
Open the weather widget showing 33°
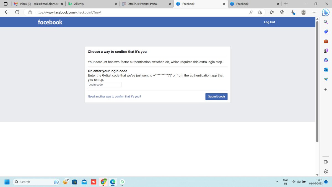[66, 181]
